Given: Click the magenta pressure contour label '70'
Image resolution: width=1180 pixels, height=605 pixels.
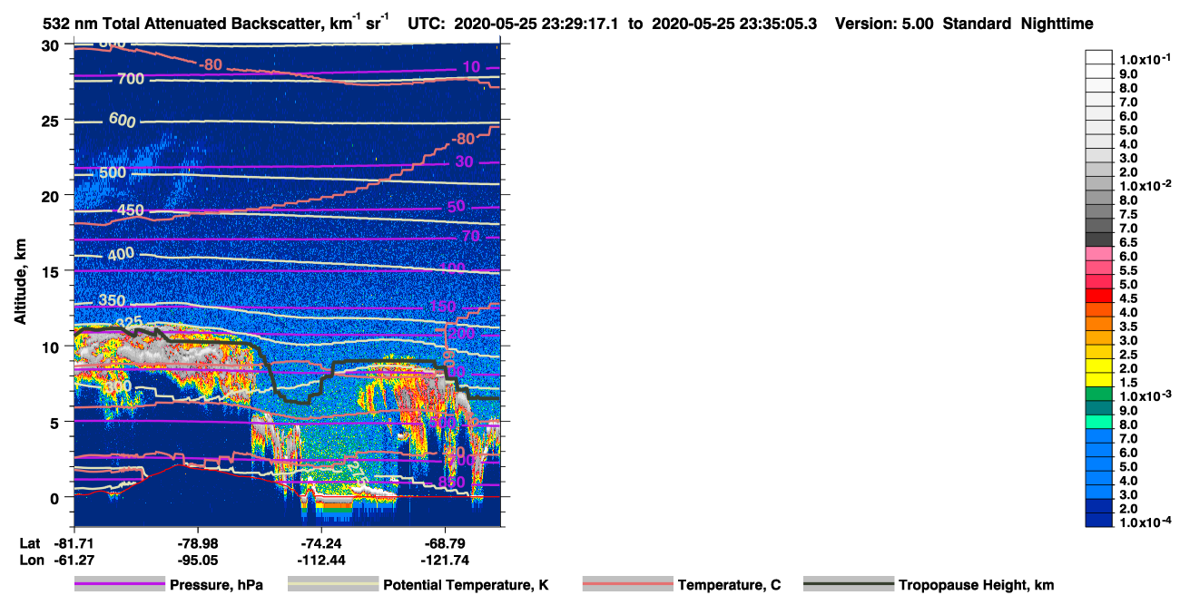Looking at the screenshot, I should [x=470, y=237].
